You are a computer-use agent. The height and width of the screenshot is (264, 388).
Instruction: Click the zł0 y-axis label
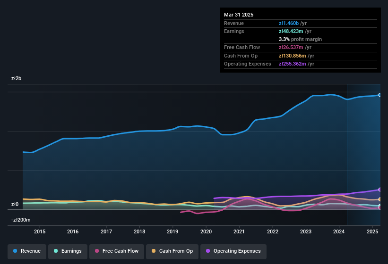tap(15, 204)
